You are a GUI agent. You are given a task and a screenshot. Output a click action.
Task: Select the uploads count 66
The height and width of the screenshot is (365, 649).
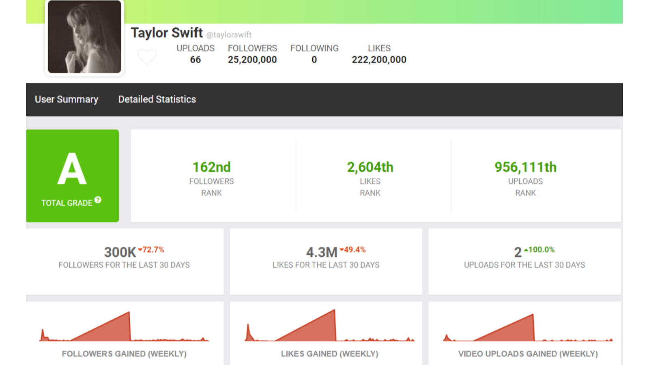point(196,60)
